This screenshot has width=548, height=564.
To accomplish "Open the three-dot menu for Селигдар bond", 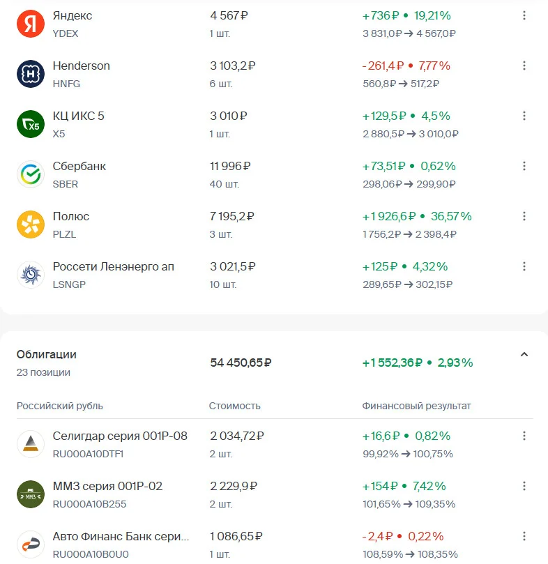I will coord(524,436).
